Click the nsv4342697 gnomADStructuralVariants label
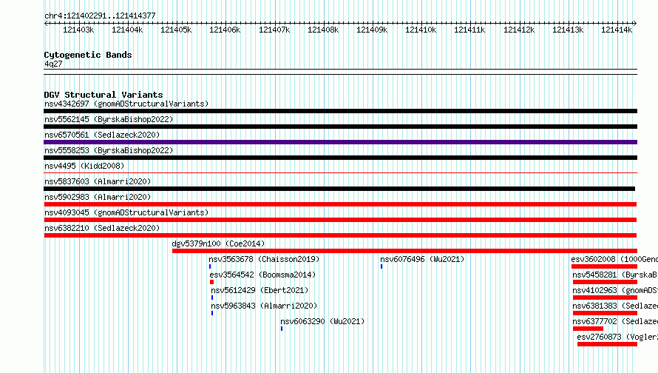The width and height of the screenshot is (658, 373). 126,104
